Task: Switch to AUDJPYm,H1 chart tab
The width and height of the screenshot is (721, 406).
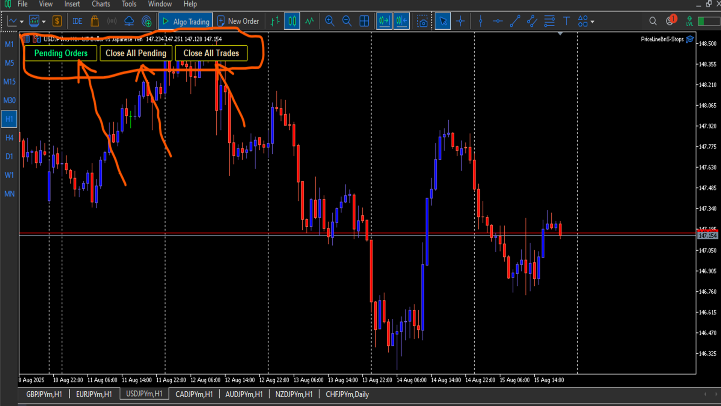Action: click(244, 394)
